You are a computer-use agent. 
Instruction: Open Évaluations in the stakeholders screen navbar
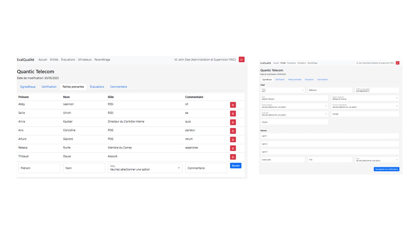(68, 60)
